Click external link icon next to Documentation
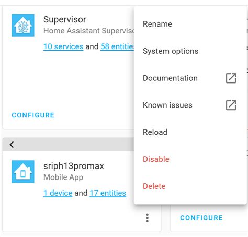Image resolution: width=248 pixels, height=237 pixels. (x=231, y=78)
